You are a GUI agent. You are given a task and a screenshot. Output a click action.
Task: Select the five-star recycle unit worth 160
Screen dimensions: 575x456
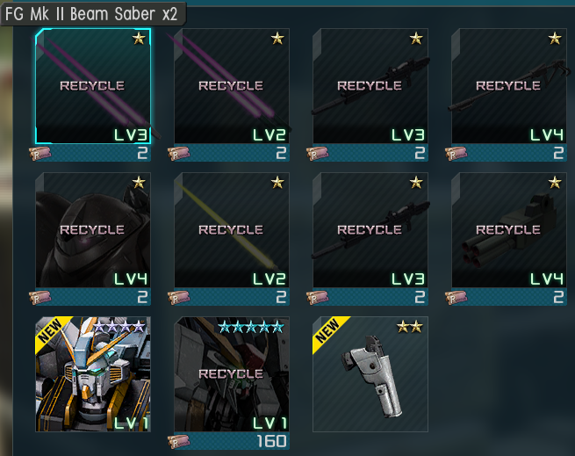coord(232,374)
